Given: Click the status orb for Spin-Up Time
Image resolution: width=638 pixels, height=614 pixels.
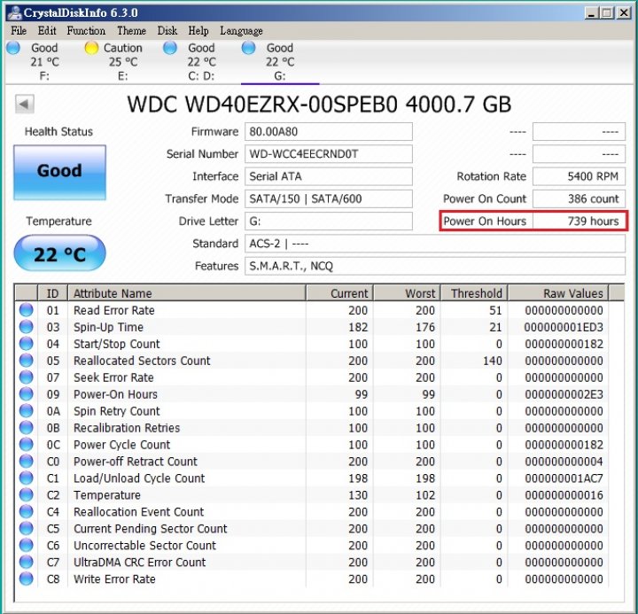Looking at the screenshot, I should [x=26, y=327].
